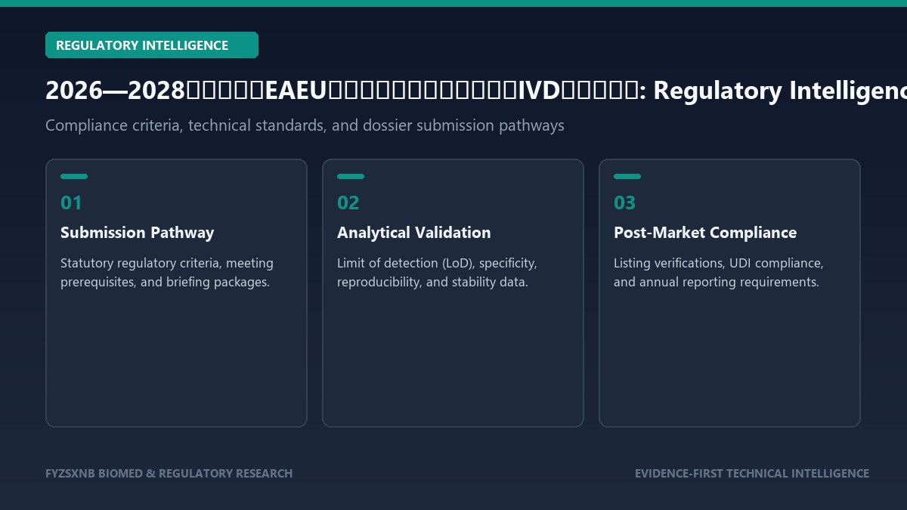Click the number 02 label
The height and width of the screenshot is (510, 907).
(348, 202)
